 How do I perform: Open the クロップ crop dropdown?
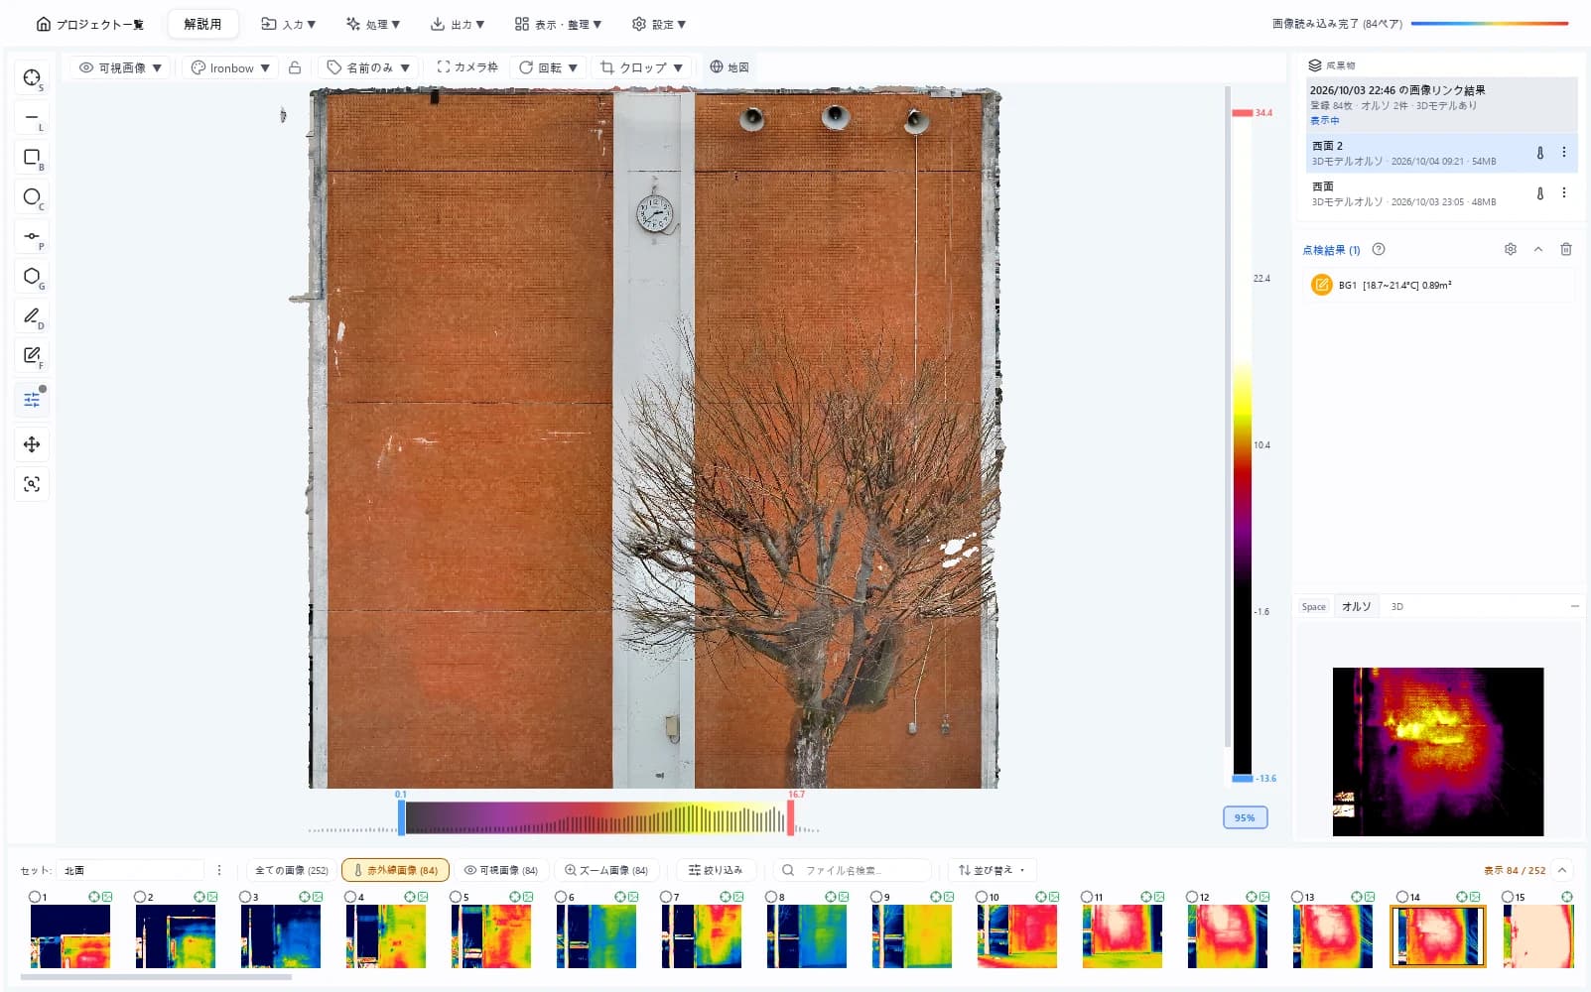click(x=642, y=67)
